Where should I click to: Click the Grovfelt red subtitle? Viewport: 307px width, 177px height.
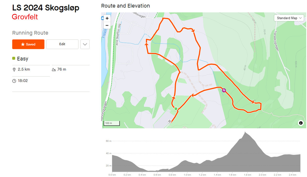(x=25, y=17)
